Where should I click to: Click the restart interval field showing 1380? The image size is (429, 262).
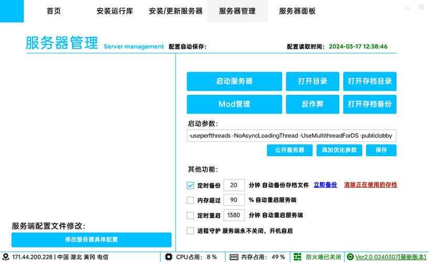[x=234, y=215]
